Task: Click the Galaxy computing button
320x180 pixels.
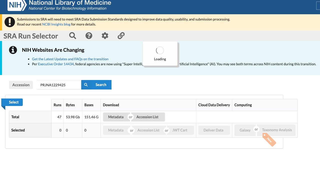Action: coord(245,130)
